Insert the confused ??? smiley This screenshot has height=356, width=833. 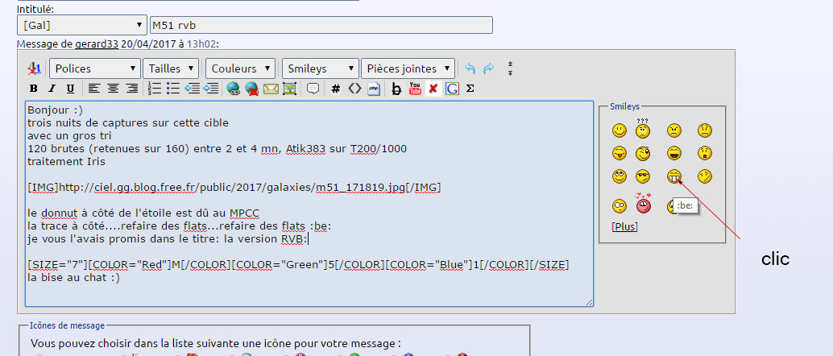(x=643, y=128)
